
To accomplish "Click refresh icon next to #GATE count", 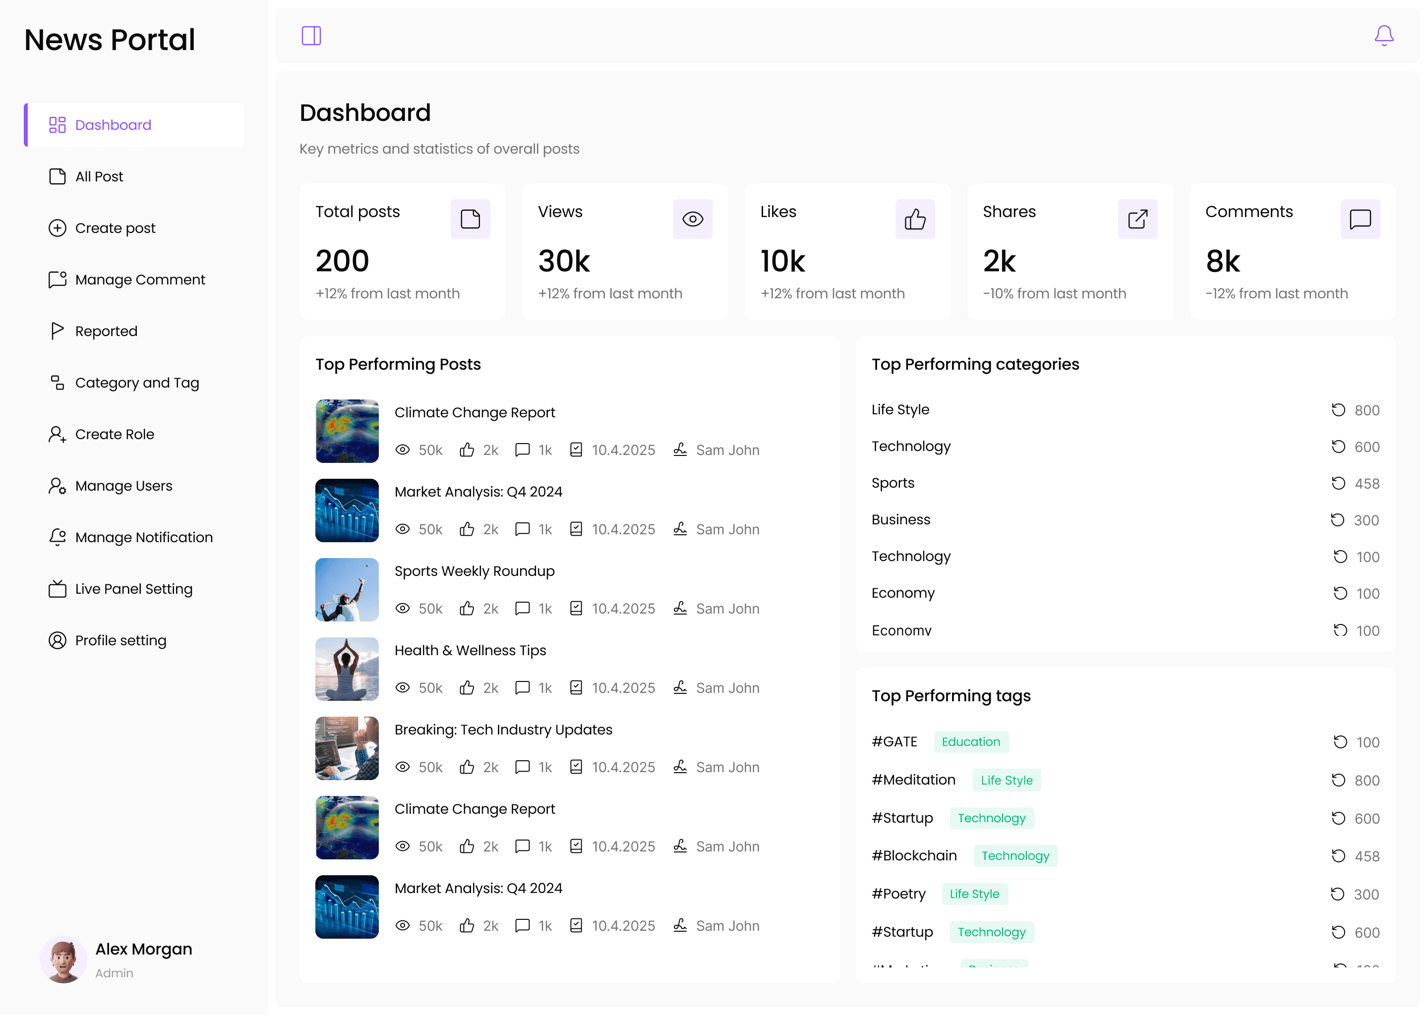I will (1339, 742).
